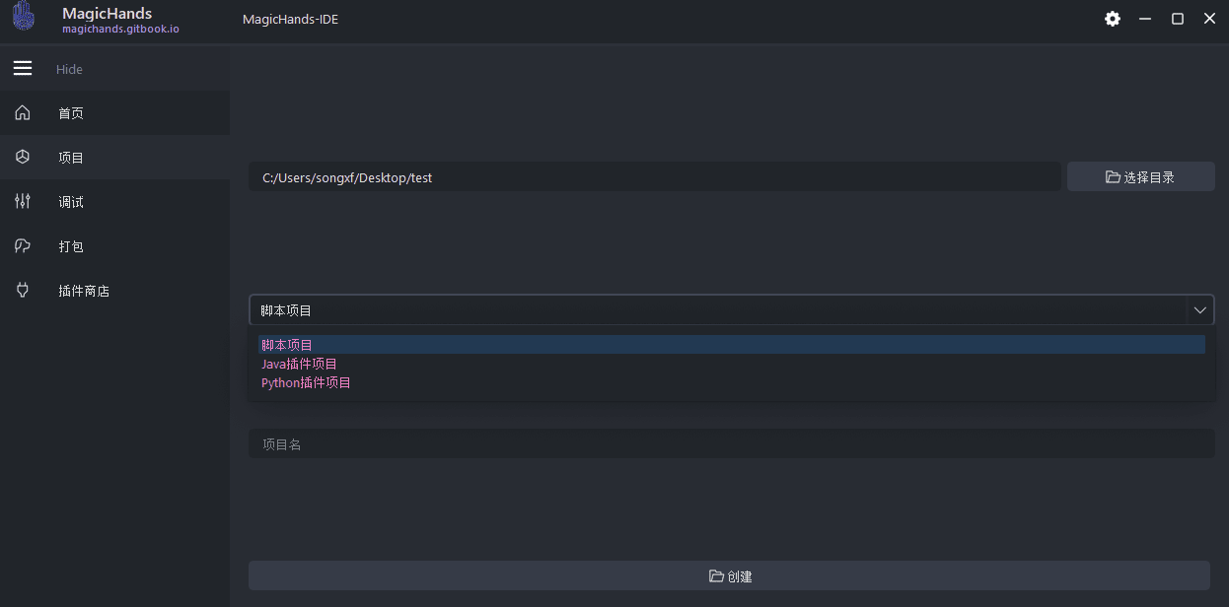Click the MagicHands hand logo icon
The width and height of the screenshot is (1229, 607).
(x=23, y=18)
